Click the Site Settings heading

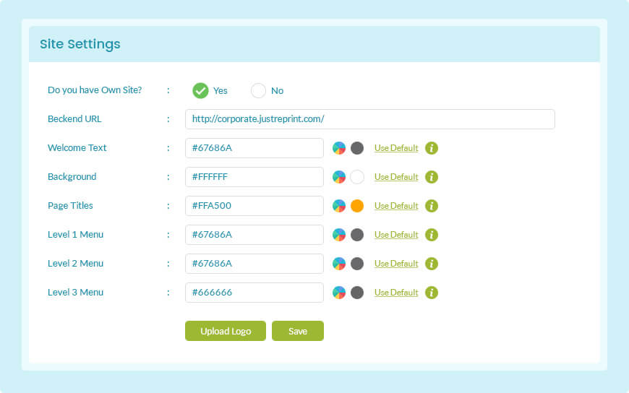point(80,44)
